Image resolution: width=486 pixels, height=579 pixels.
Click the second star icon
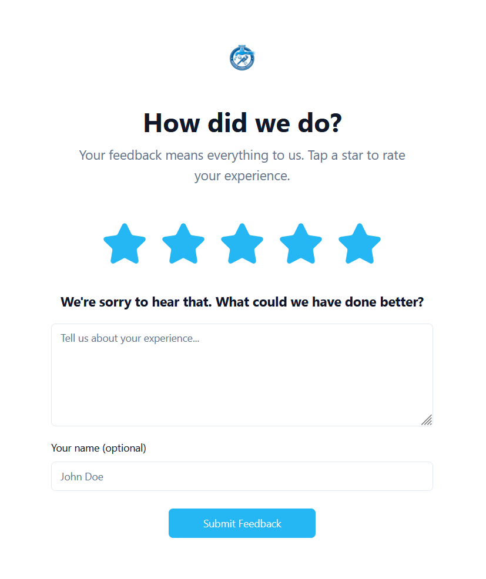pyautogui.click(x=183, y=243)
